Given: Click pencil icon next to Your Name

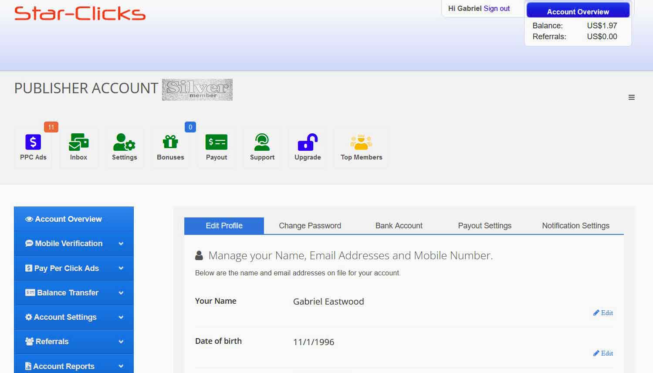Looking at the screenshot, I should point(596,313).
